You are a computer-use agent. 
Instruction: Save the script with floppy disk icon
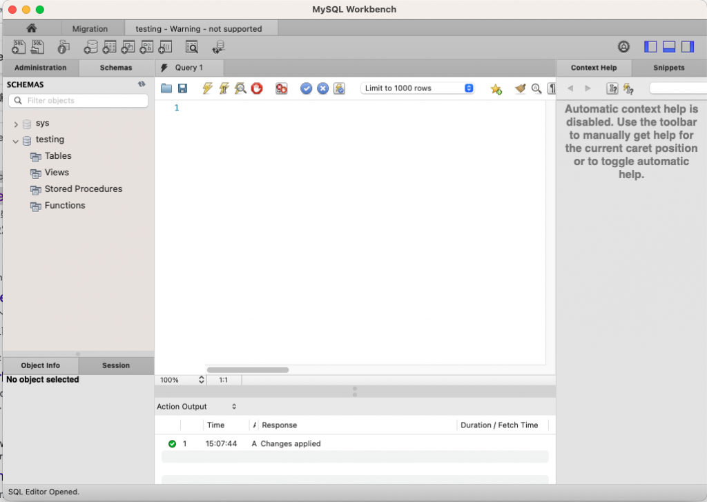coord(182,88)
